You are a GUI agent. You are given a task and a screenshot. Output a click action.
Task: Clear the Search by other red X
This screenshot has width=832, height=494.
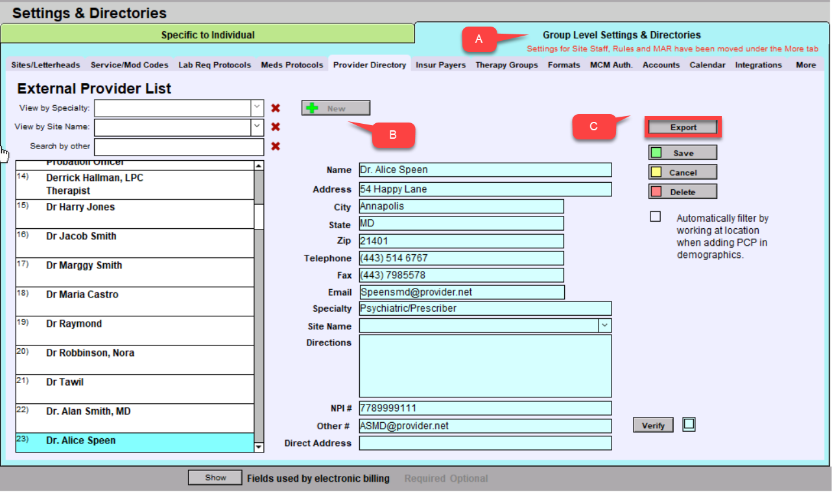pos(276,147)
